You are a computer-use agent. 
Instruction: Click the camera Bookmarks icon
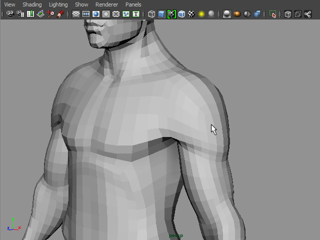[x=30, y=14]
